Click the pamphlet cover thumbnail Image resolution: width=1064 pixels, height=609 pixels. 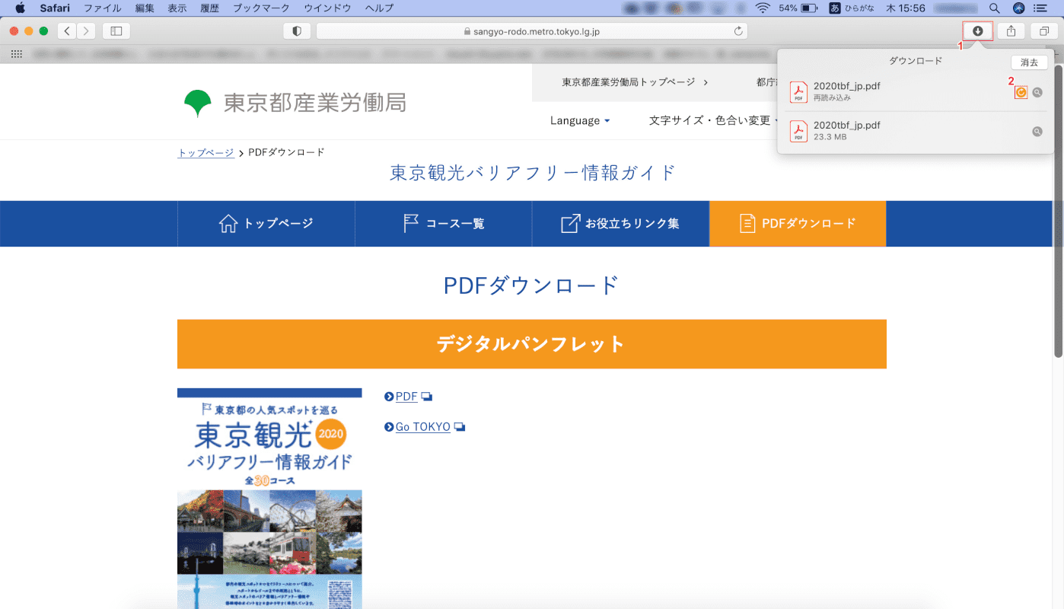pyautogui.click(x=269, y=499)
